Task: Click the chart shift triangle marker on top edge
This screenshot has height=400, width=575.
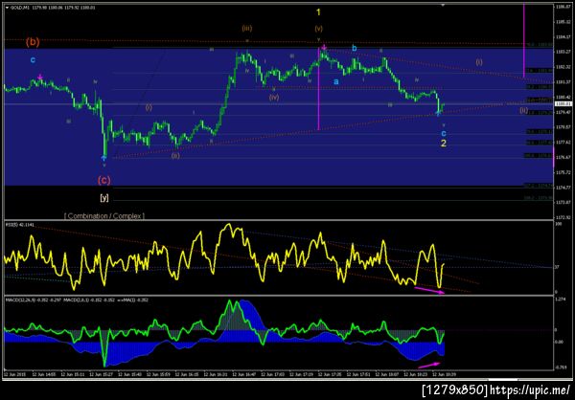Action: (444, 5)
